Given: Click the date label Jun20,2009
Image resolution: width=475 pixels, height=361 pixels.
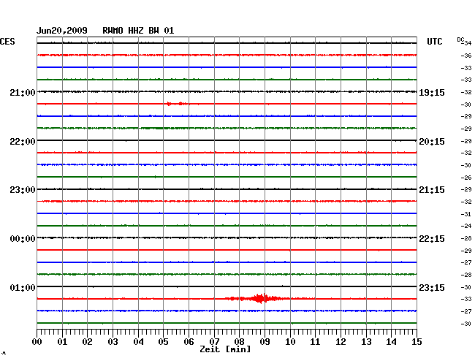Looking at the screenshot, I should tap(62, 31).
